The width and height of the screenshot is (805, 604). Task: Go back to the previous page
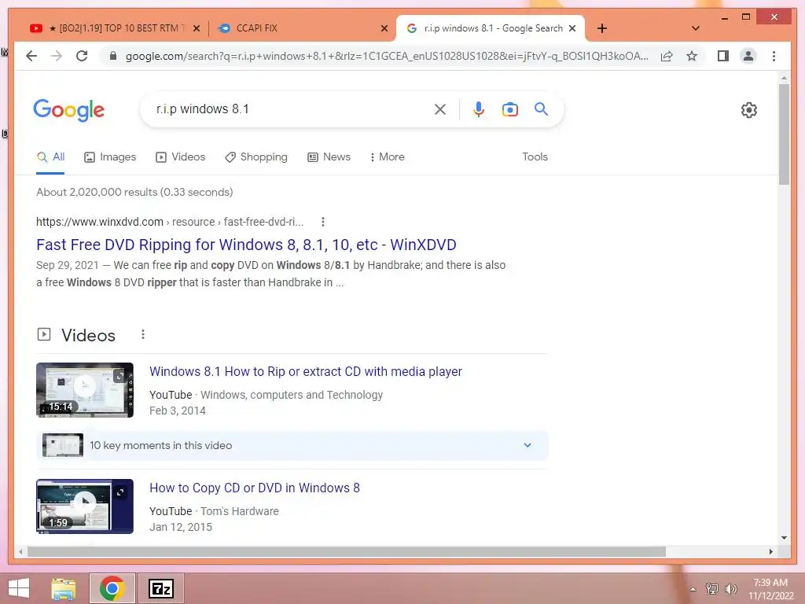click(31, 56)
